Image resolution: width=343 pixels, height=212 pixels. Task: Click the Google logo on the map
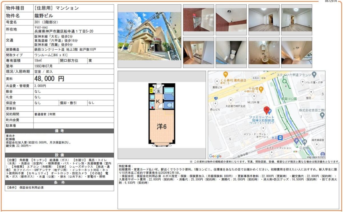click(x=215, y=156)
